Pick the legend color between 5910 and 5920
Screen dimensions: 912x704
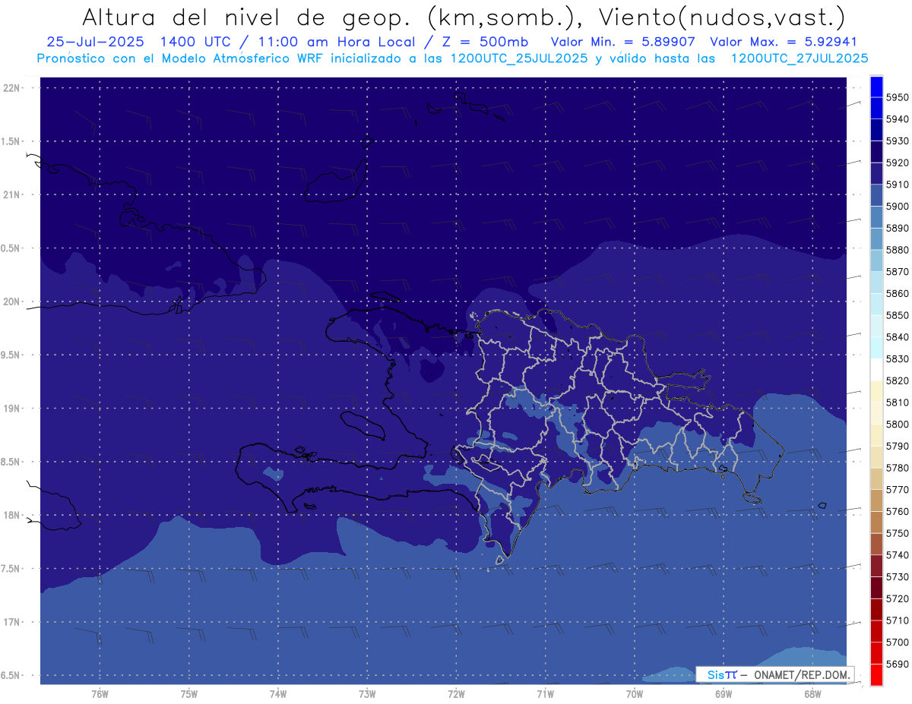click(x=876, y=174)
